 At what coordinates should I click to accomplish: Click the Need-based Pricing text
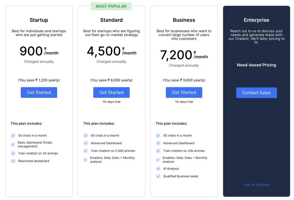(256, 65)
